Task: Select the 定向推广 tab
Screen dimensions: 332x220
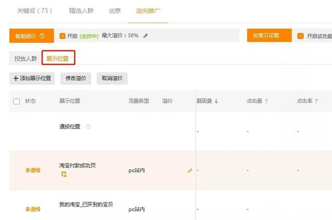Action: click(x=148, y=10)
